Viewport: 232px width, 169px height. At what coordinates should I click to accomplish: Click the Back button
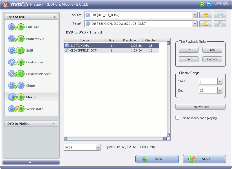click(x=157, y=159)
